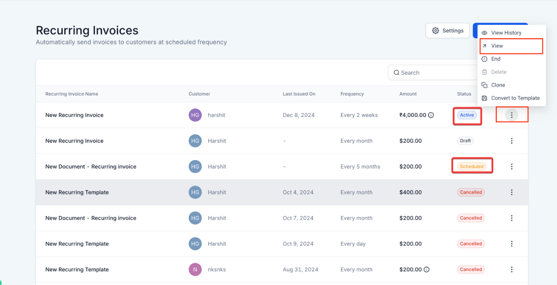The width and height of the screenshot is (557, 285).
Task: Open the kebab menu for the Oct 7 invoice
Action: pyautogui.click(x=512, y=218)
